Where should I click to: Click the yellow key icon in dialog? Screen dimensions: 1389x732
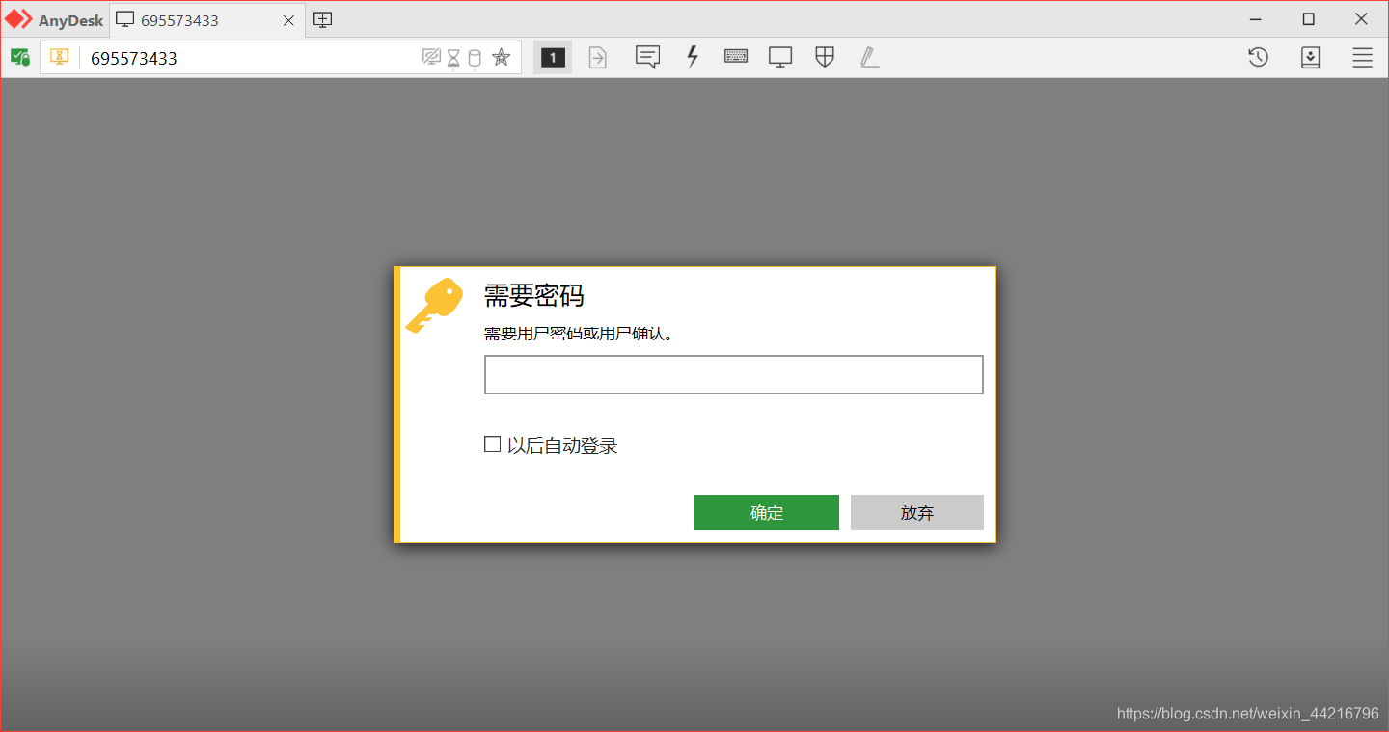[434, 305]
